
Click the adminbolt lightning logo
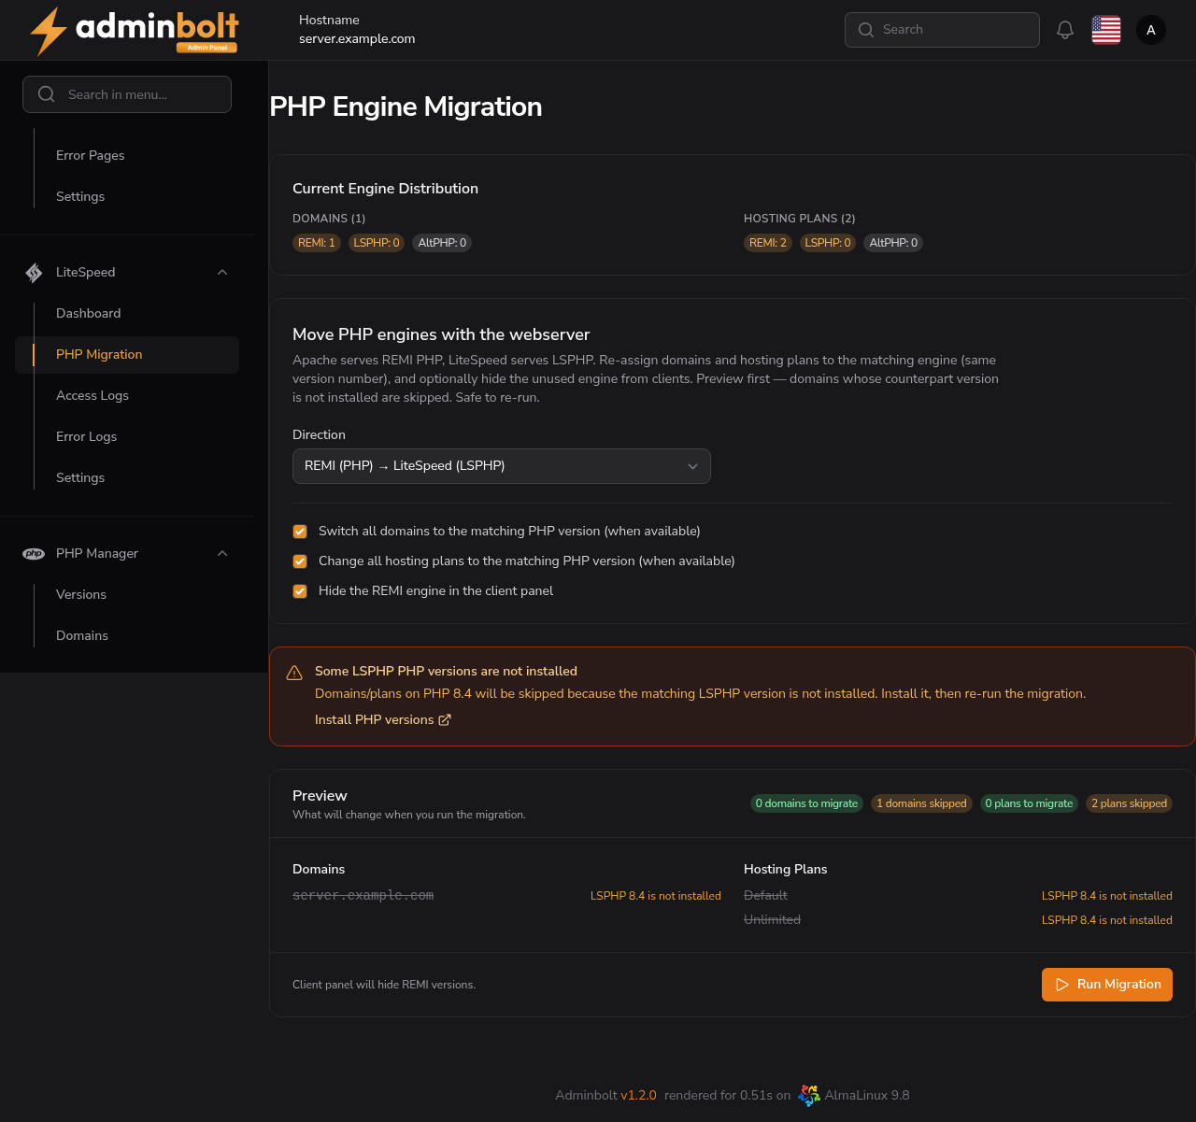pyautogui.click(x=134, y=31)
